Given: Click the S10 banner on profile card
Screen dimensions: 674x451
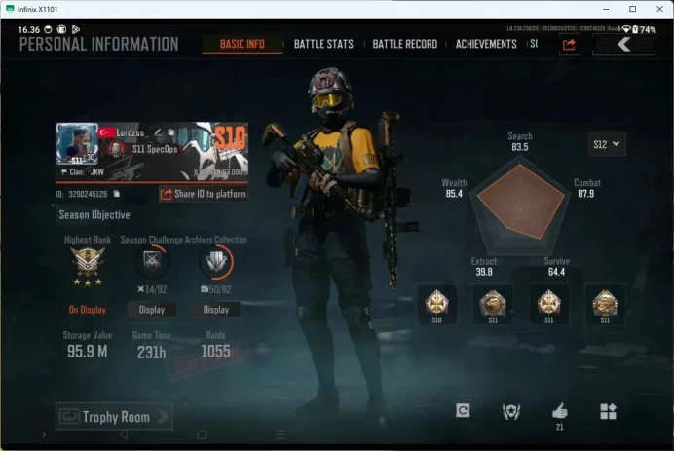Looking at the screenshot, I should [x=230, y=138].
